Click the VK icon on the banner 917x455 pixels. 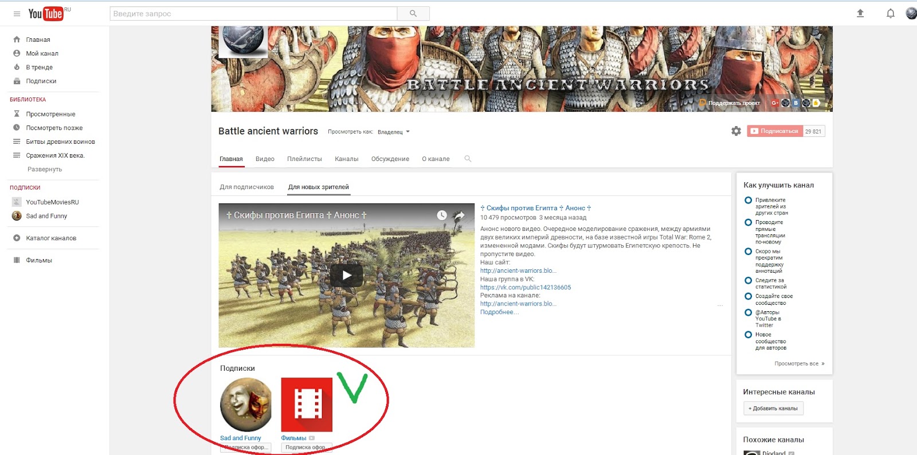[795, 103]
